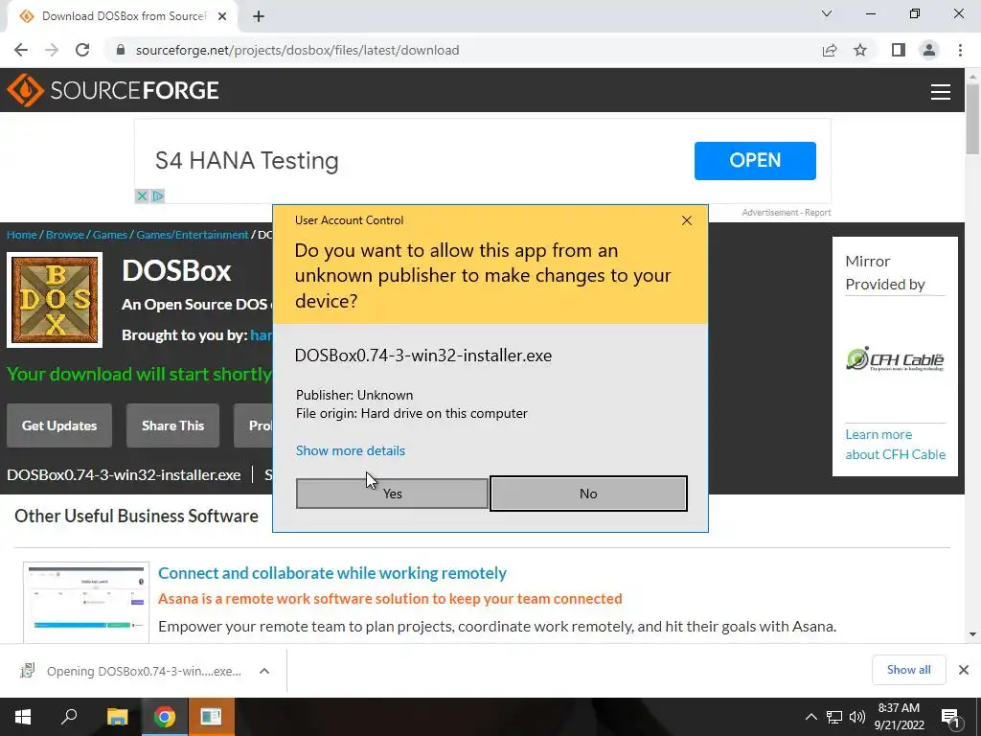981x736 pixels.
Task: Click the Asana ad thumbnail image
Action: [86, 602]
